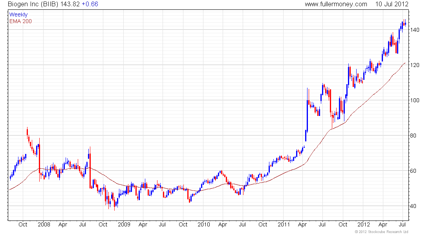Image resolution: width=432 pixels, height=235 pixels.
Task: Click the 2012 year axis label
Action: click(364, 224)
